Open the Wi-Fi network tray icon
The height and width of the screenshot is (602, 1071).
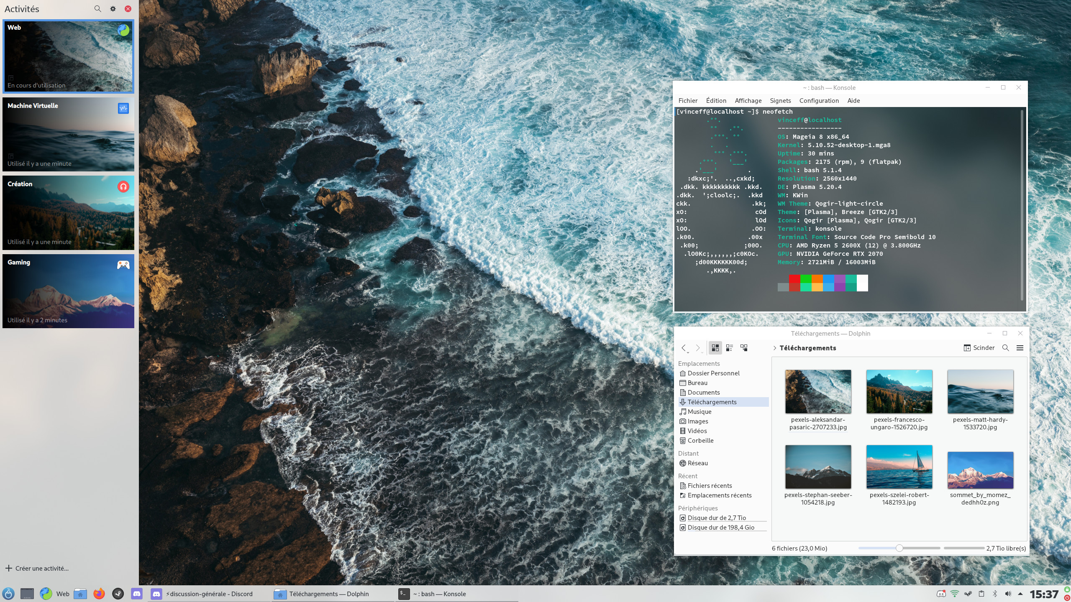tap(955, 594)
